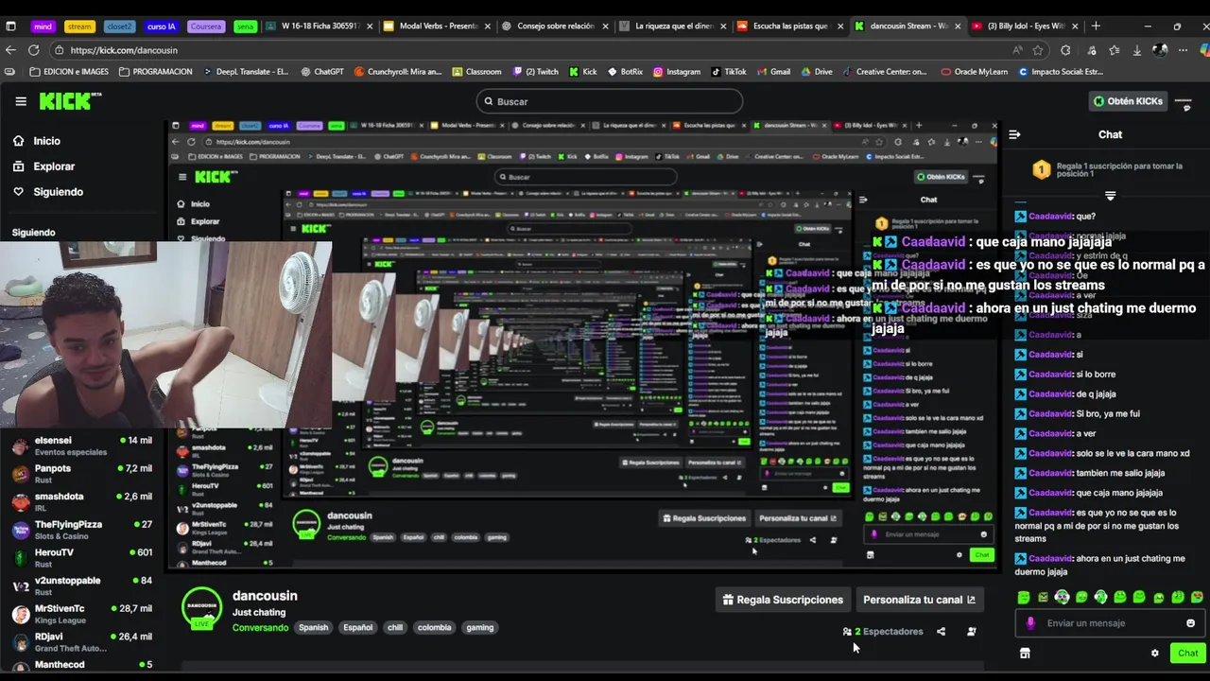Open smashdota channel in the sidebar
The image size is (1210, 681).
click(x=81, y=502)
